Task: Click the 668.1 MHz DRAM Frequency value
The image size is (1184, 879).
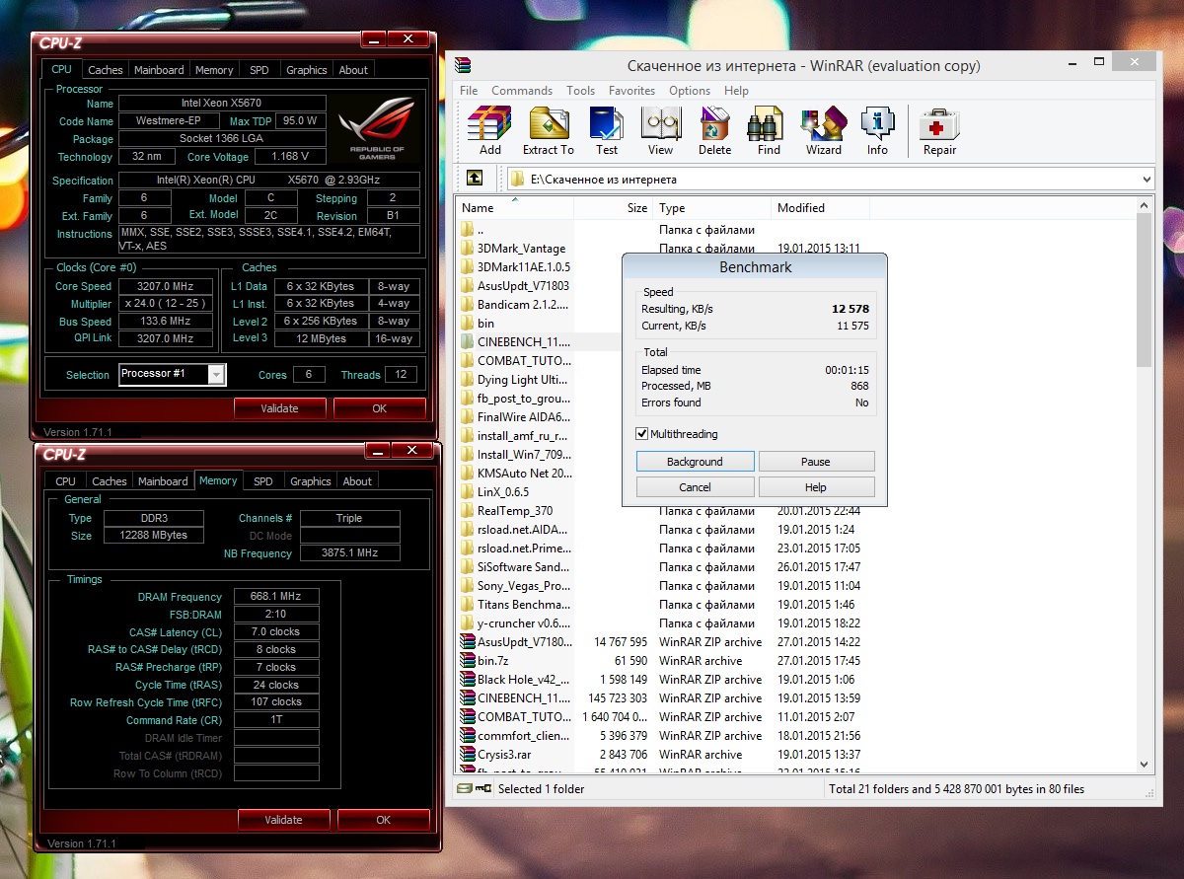Action: click(x=276, y=597)
